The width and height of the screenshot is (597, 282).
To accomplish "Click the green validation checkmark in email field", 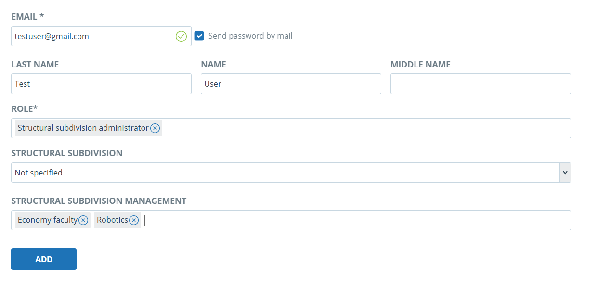I will [x=181, y=36].
